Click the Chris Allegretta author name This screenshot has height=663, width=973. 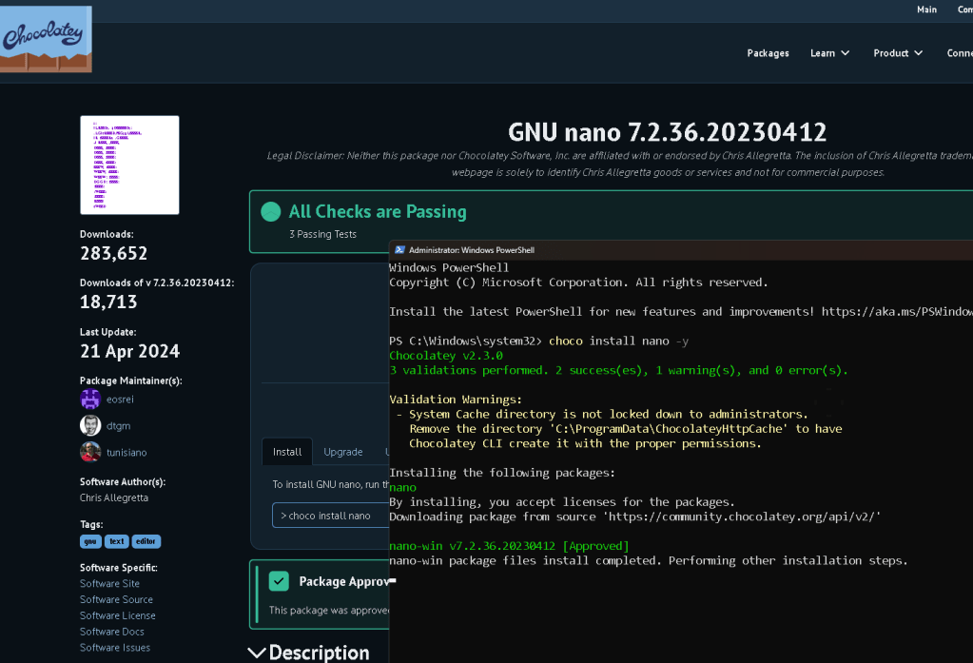pyautogui.click(x=113, y=497)
